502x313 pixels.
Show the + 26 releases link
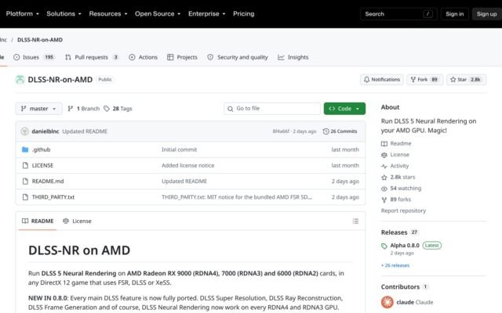(x=395, y=265)
